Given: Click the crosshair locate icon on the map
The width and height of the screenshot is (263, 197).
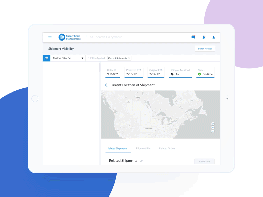Looking at the screenshot, I should tap(213, 124).
